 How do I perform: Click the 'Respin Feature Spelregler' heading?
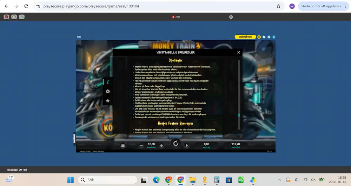[175, 123]
